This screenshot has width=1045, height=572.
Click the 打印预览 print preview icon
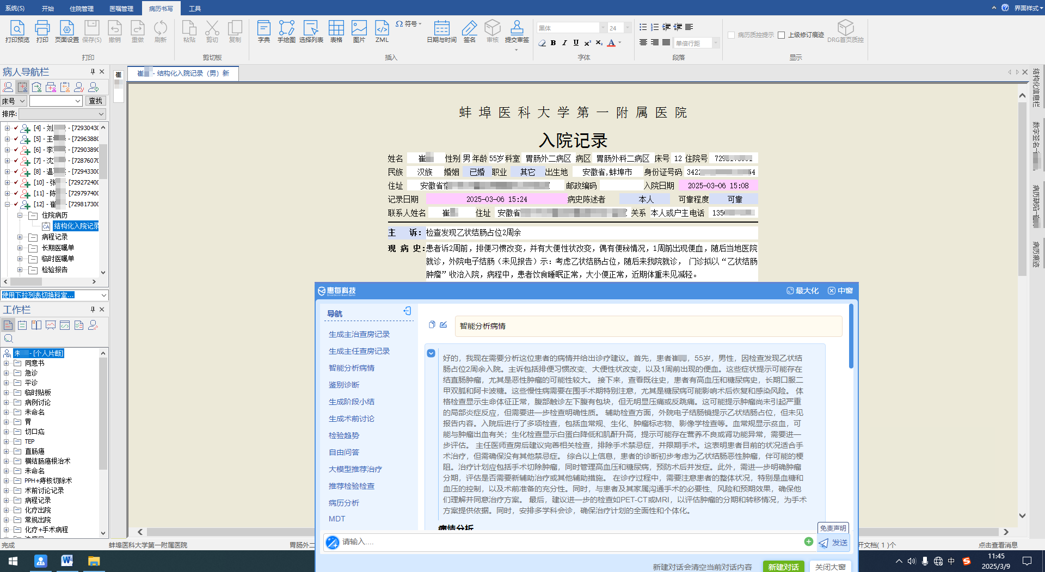coord(17,31)
